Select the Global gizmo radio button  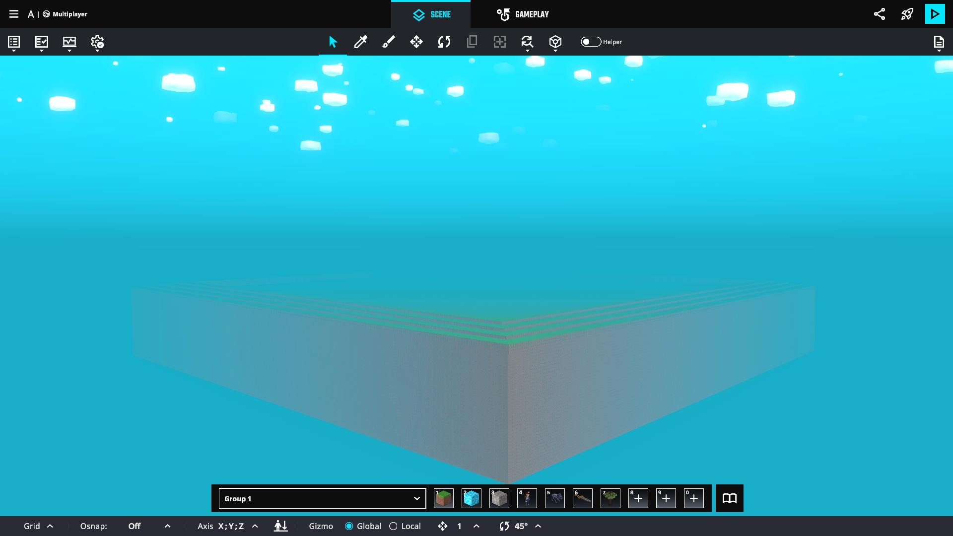click(349, 526)
